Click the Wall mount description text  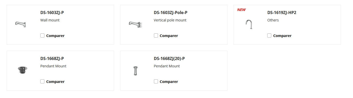(50, 20)
